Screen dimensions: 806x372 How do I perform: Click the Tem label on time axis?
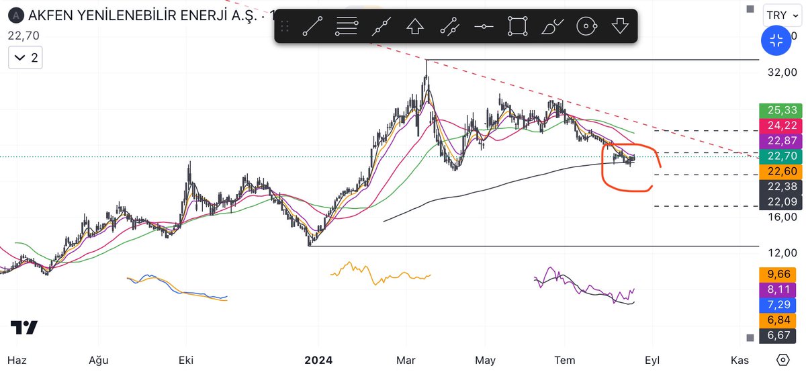tap(565, 361)
